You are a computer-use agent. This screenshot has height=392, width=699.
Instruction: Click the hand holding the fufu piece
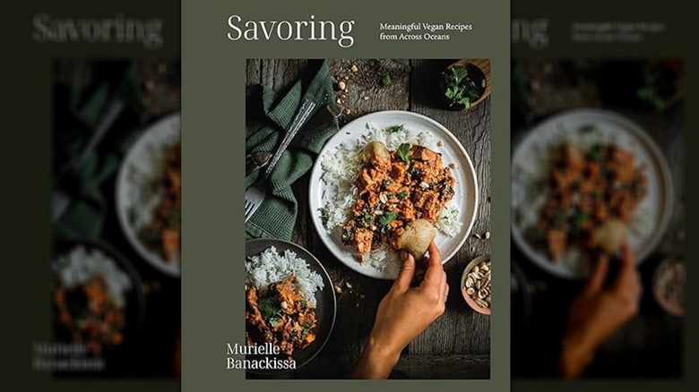[408, 303]
